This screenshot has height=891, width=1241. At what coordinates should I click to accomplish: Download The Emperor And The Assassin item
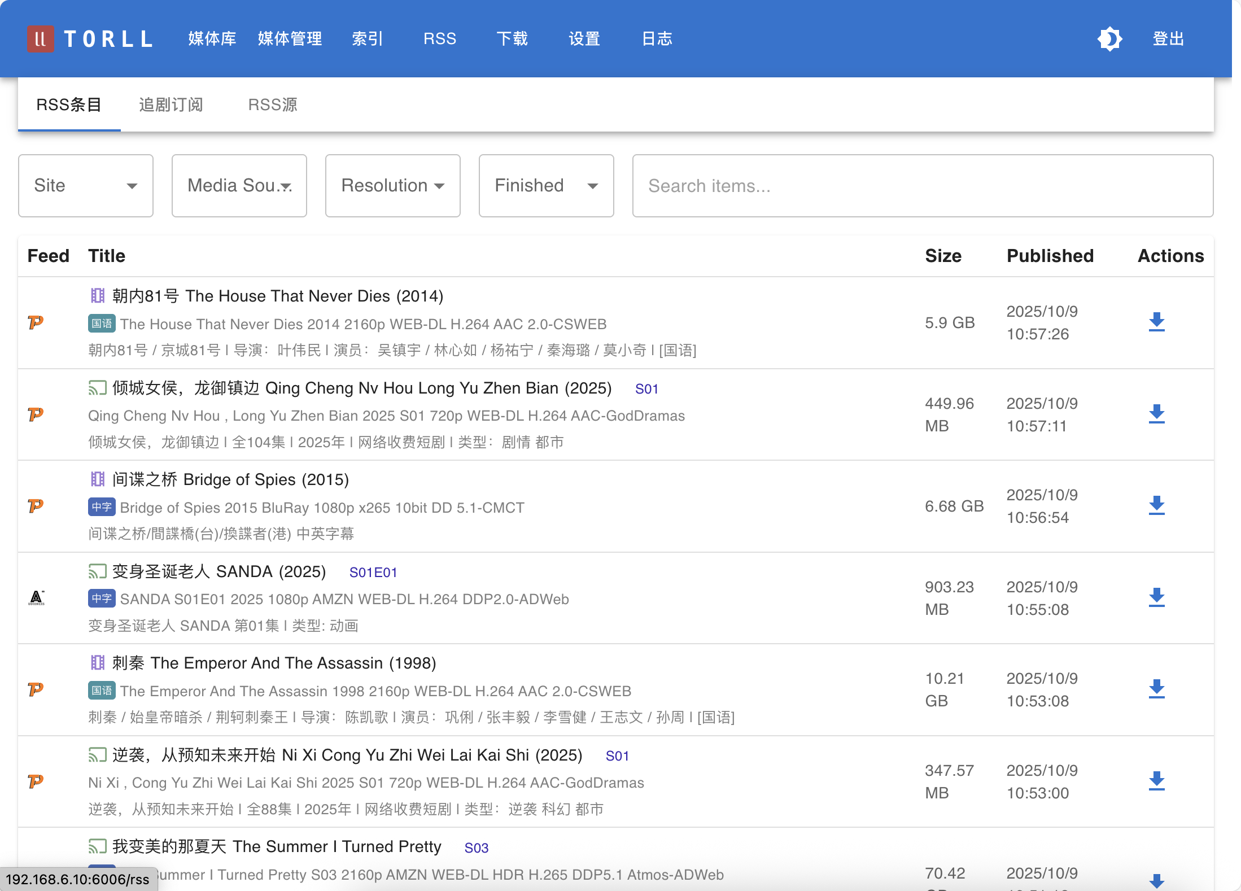(x=1156, y=689)
